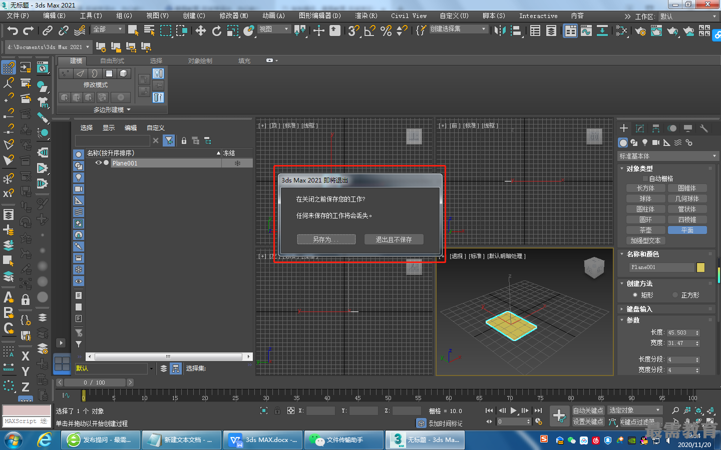Toggle the Percent Snap icon

(x=386, y=31)
